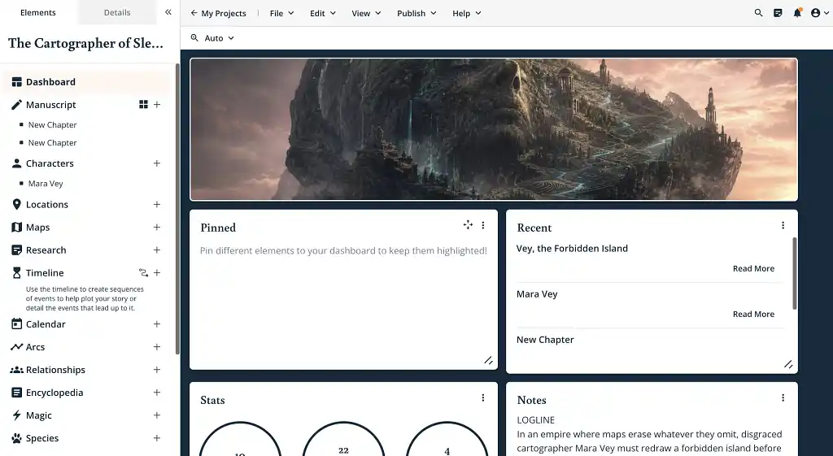Viewport: 833px width, 456px height.
Task: Click the Recent panel scrollbar
Action: coord(794,273)
